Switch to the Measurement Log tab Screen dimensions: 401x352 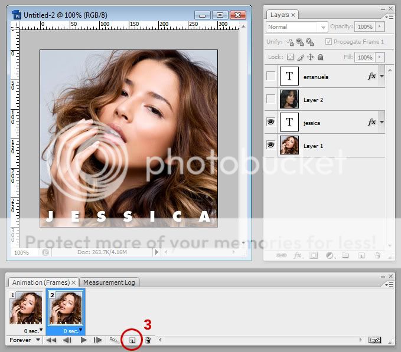click(x=109, y=282)
